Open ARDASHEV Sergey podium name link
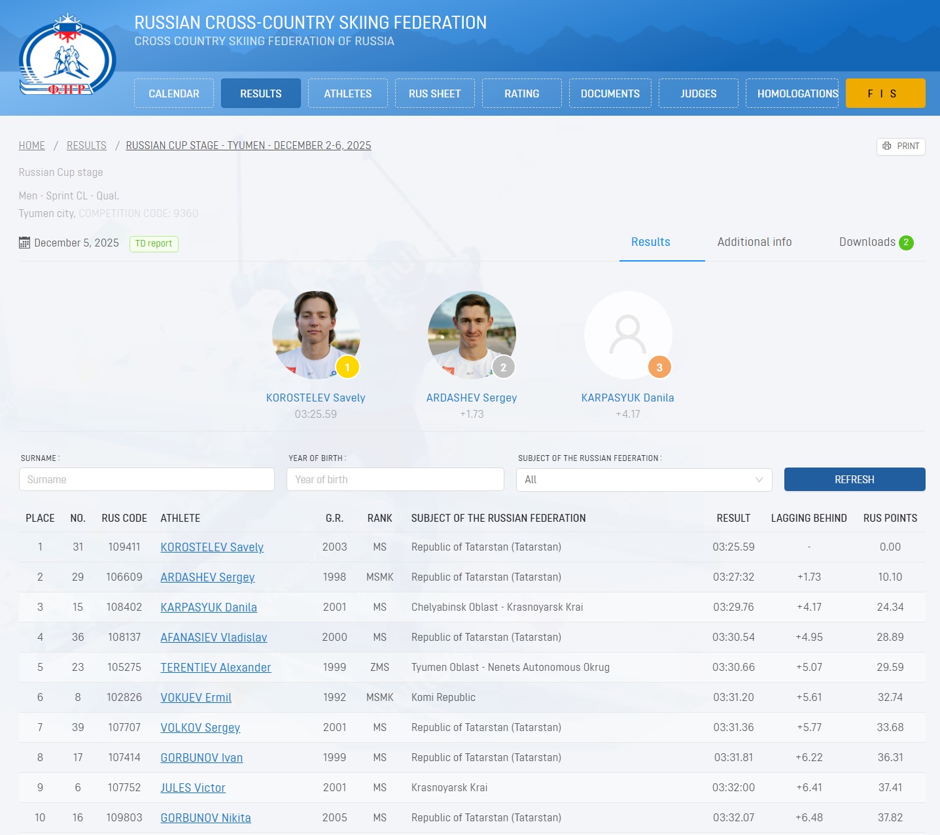 pyautogui.click(x=472, y=398)
